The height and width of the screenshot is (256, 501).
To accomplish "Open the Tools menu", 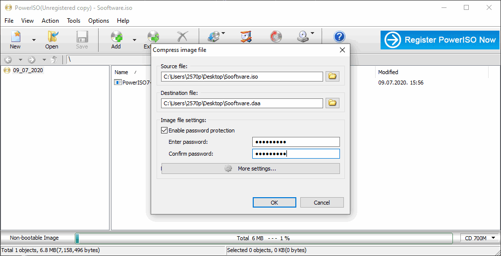I will 73,21.
